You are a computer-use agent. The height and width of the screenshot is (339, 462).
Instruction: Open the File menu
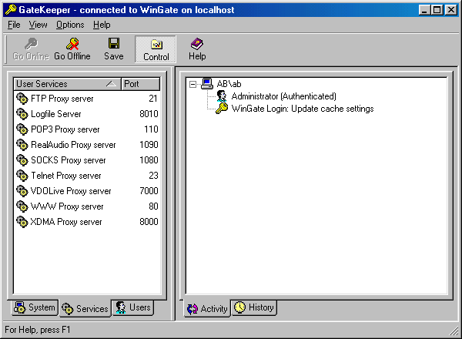coord(14,25)
